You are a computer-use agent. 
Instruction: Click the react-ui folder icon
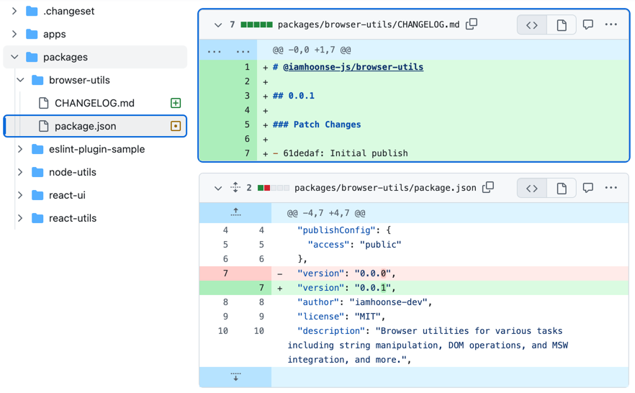pyautogui.click(x=37, y=196)
